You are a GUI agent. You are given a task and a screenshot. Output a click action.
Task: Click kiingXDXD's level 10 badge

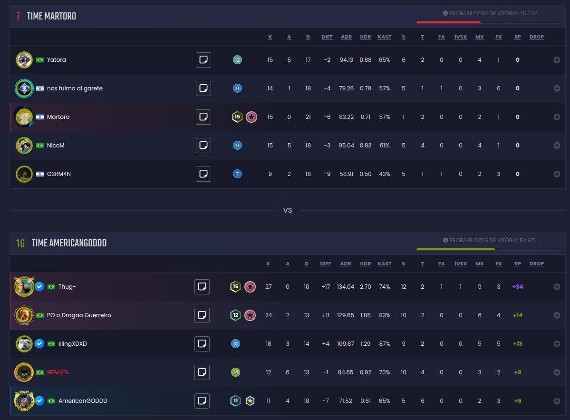coord(236,343)
